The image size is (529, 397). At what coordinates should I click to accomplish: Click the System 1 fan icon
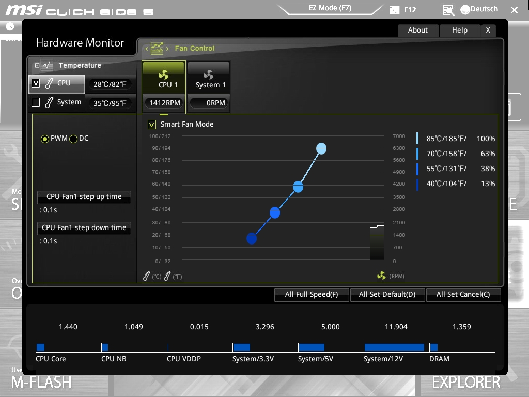[209, 74]
